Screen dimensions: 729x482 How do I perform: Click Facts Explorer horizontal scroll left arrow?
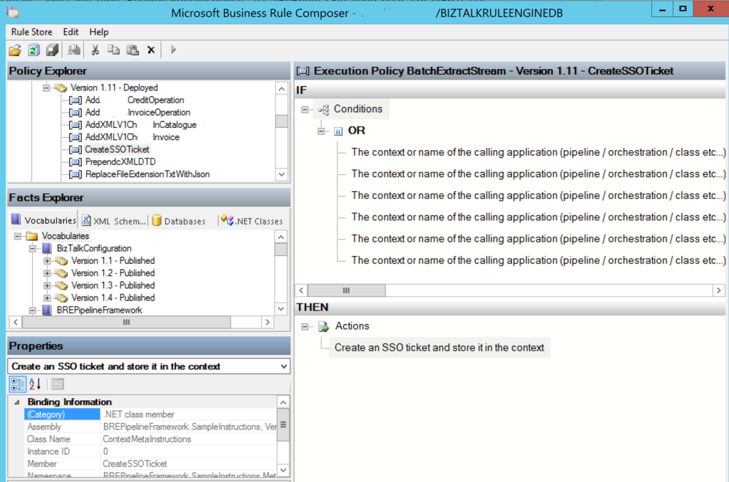click(x=16, y=322)
